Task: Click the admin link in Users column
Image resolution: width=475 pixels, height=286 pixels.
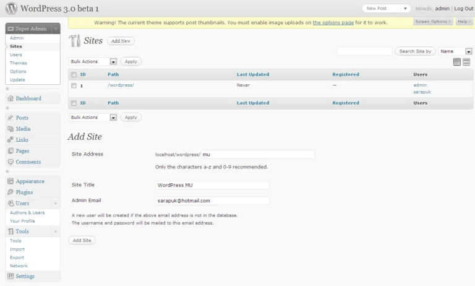Action: [420, 85]
